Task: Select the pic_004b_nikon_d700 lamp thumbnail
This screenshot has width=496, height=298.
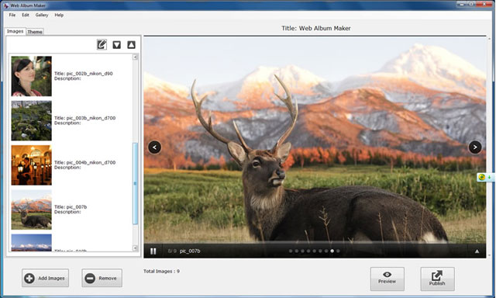Action: pos(31,165)
